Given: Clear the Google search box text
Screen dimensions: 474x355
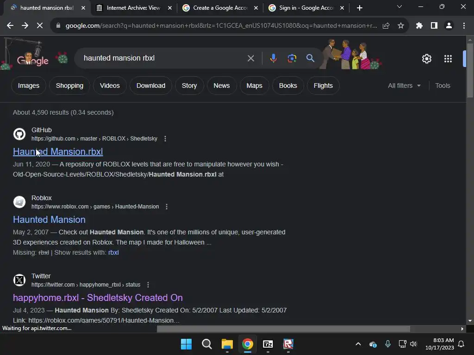Looking at the screenshot, I should click(x=251, y=58).
